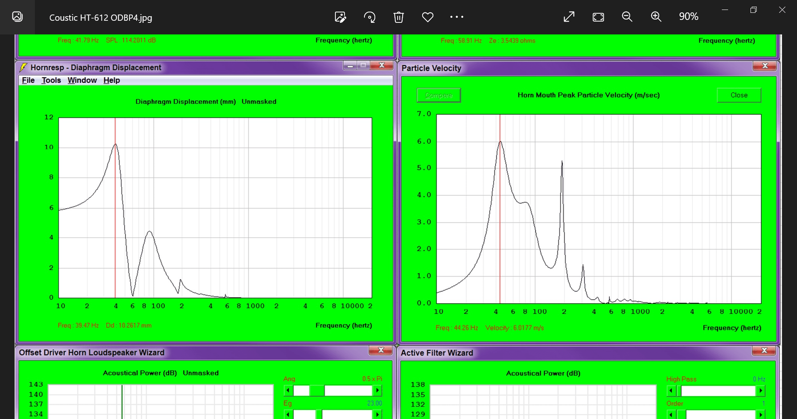Decrease Ang with the left arrow
The height and width of the screenshot is (419, 797).
pyautogui.click(x=288, y=390)
